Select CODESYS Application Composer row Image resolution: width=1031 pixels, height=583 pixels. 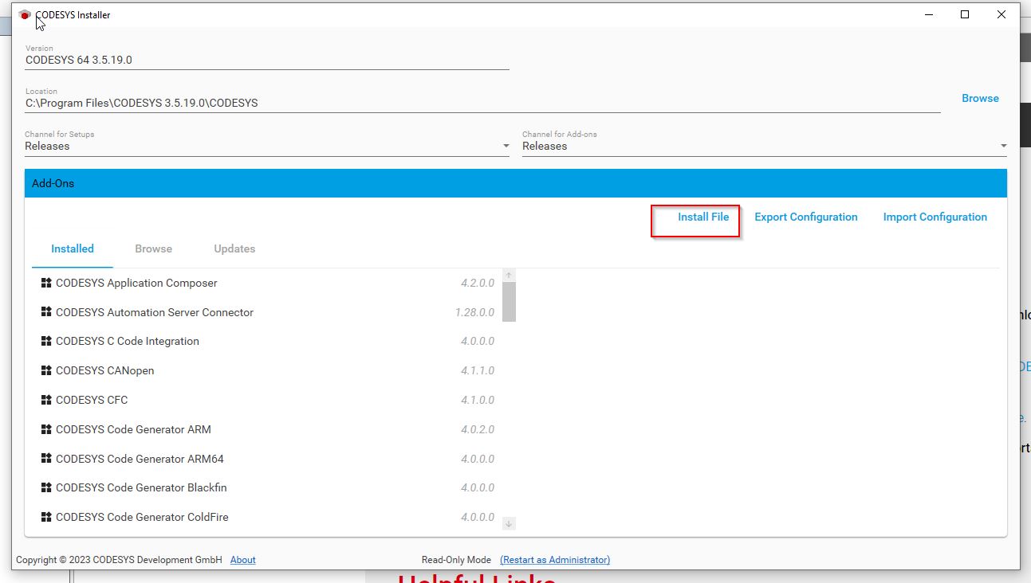pyautogui.click(x=267, y=283)
